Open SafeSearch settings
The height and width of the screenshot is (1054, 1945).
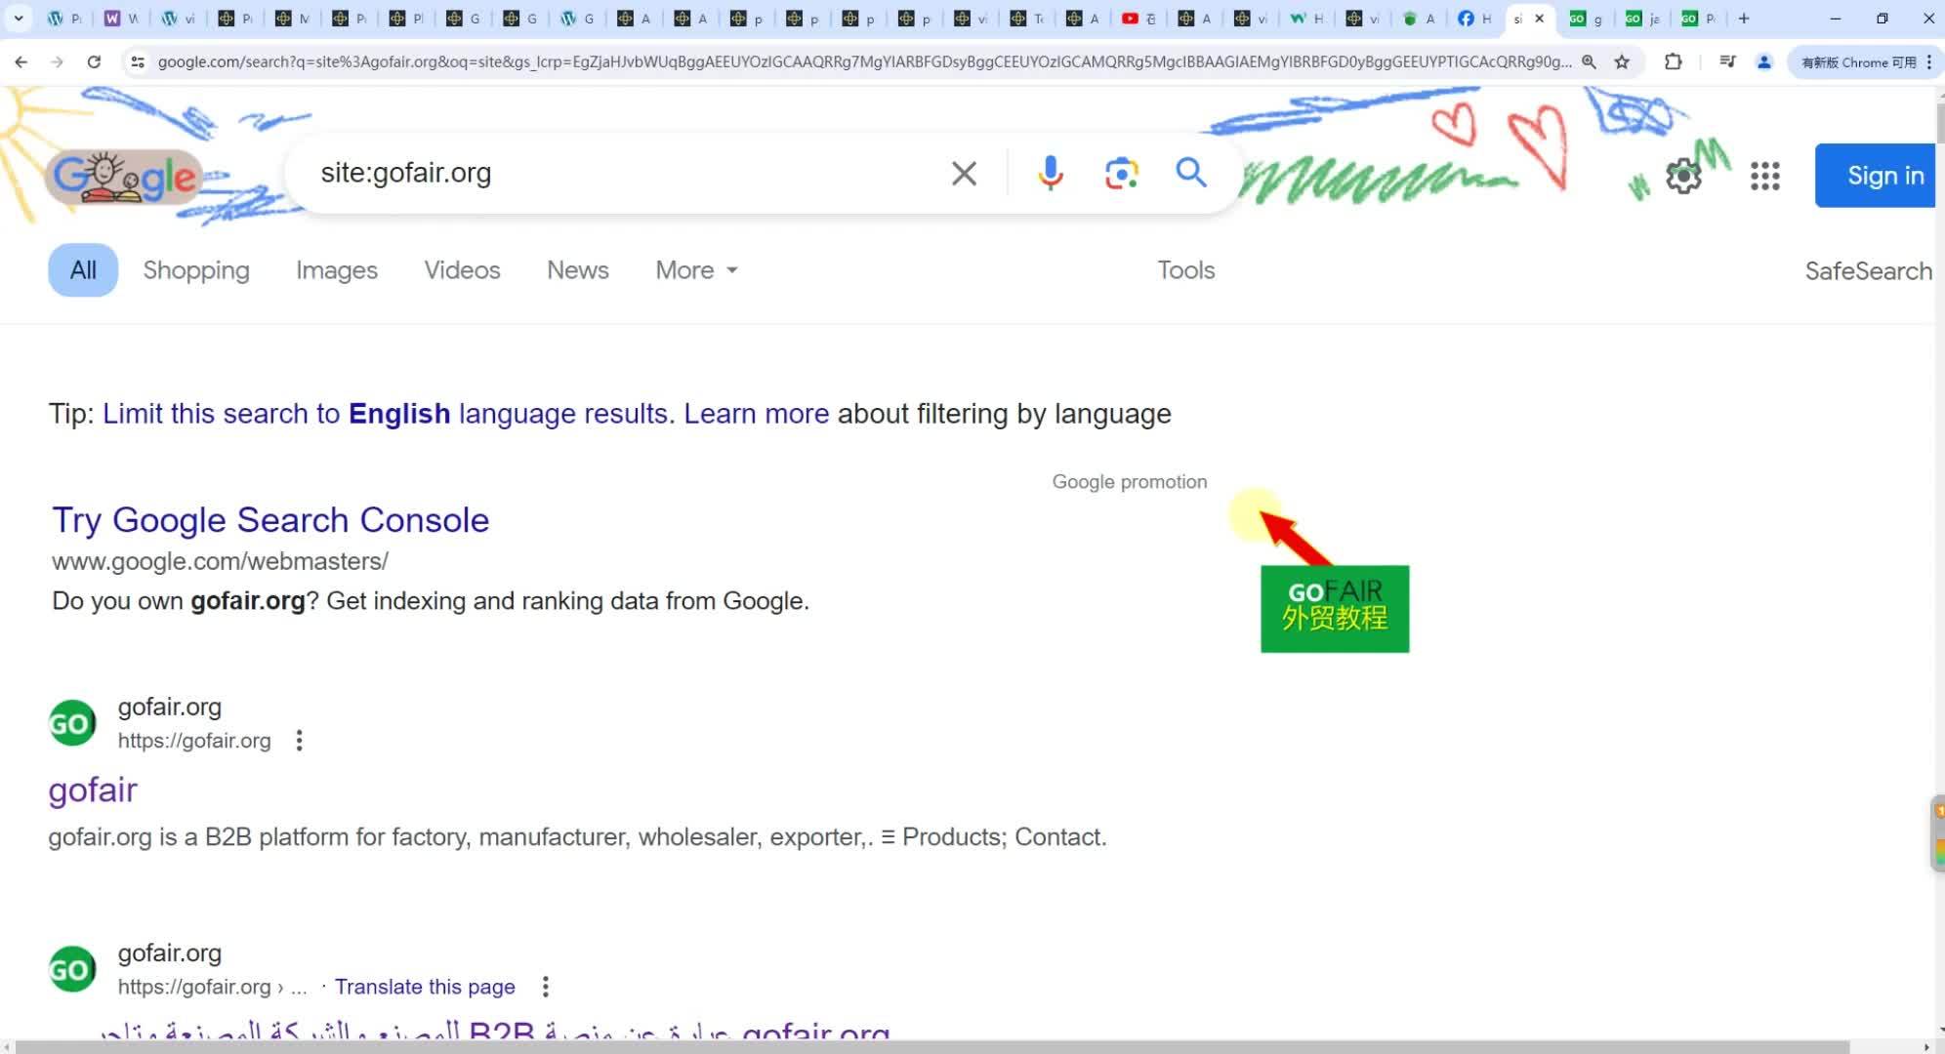pos(1868,271)
